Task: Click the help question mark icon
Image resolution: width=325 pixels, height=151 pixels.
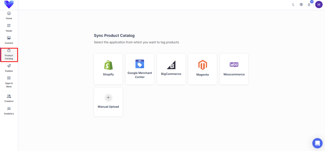Action: [301, 4]
